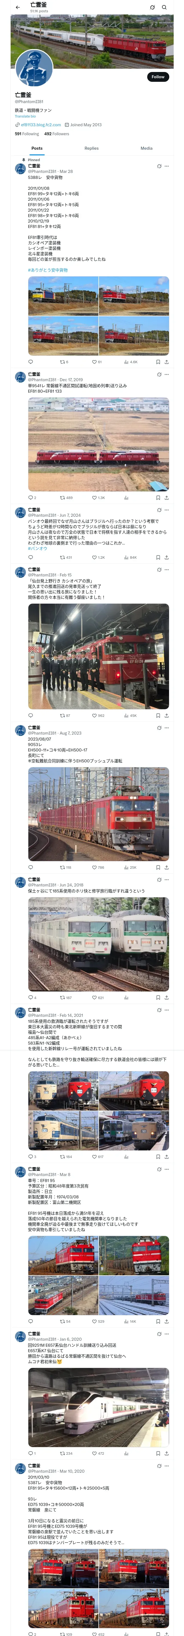Repost the pinned post with 6 reposts
The width and height of the screenshot is (184, 1636).
pyautogui.click(x=64, y=362)
